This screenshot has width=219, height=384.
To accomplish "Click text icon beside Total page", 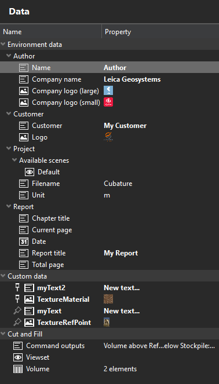I will pos(24,265).
